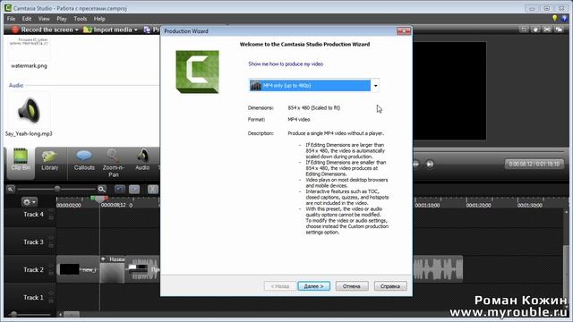
Task: Toggle visibility eye on Track 2
Action: click(x=51, y=267)
